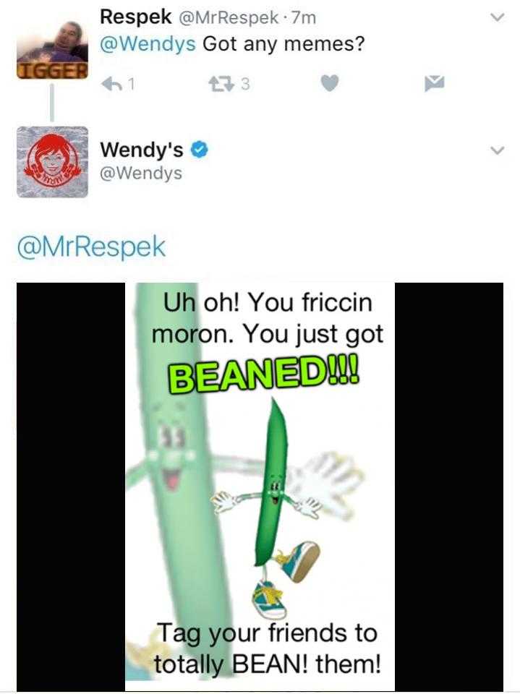This screenshot has width=520, height=694.
Task: Click the "Got any memes?" tweet text
Action: click(x=284, y=44)
